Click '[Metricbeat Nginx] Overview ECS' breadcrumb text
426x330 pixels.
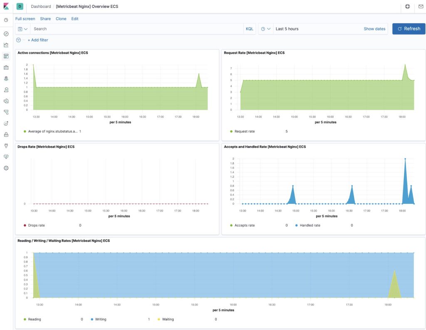87,6
